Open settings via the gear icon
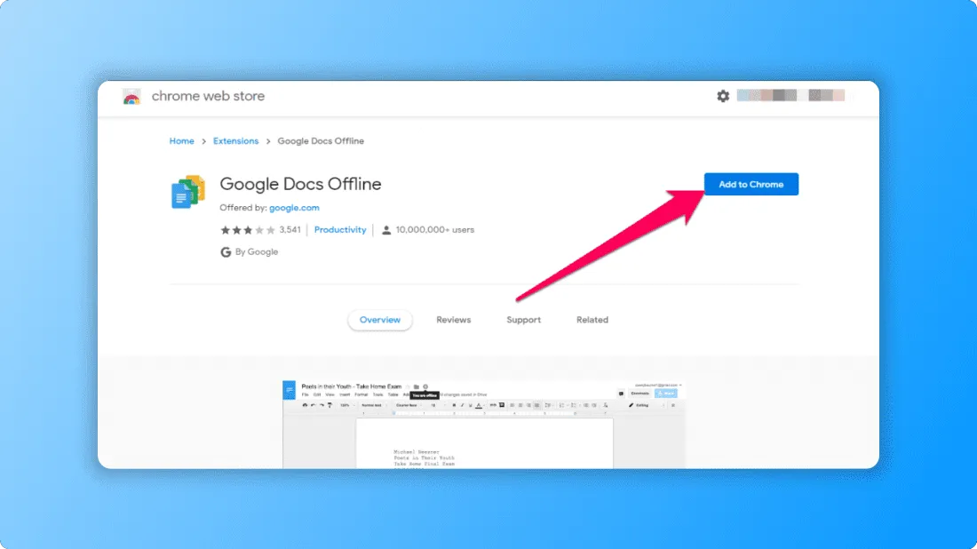 coord(723,96)
